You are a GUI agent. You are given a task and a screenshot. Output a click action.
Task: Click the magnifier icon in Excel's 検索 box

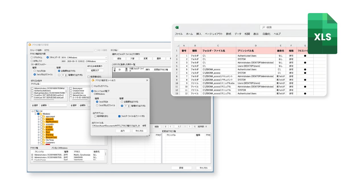click(x=264, y=28)
